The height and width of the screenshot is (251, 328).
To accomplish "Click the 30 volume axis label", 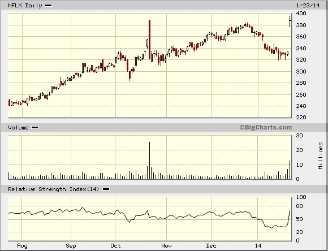I will [x=300, y=136].
